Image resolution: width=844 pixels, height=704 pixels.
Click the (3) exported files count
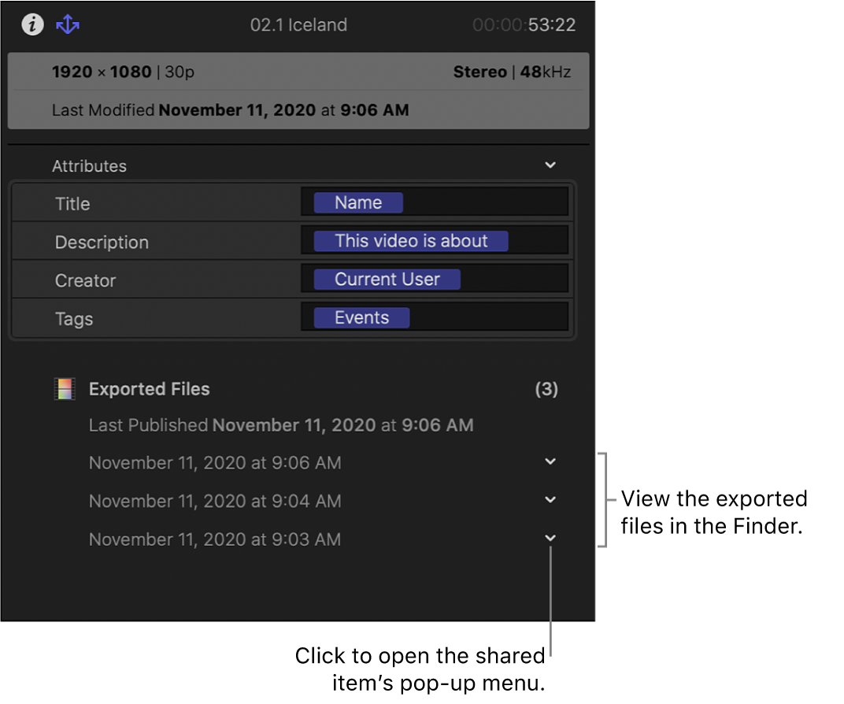(x=546, y=388)
